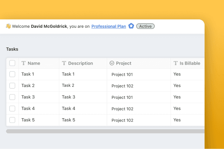Click the Tasks section heading

[x=12, y=49]
